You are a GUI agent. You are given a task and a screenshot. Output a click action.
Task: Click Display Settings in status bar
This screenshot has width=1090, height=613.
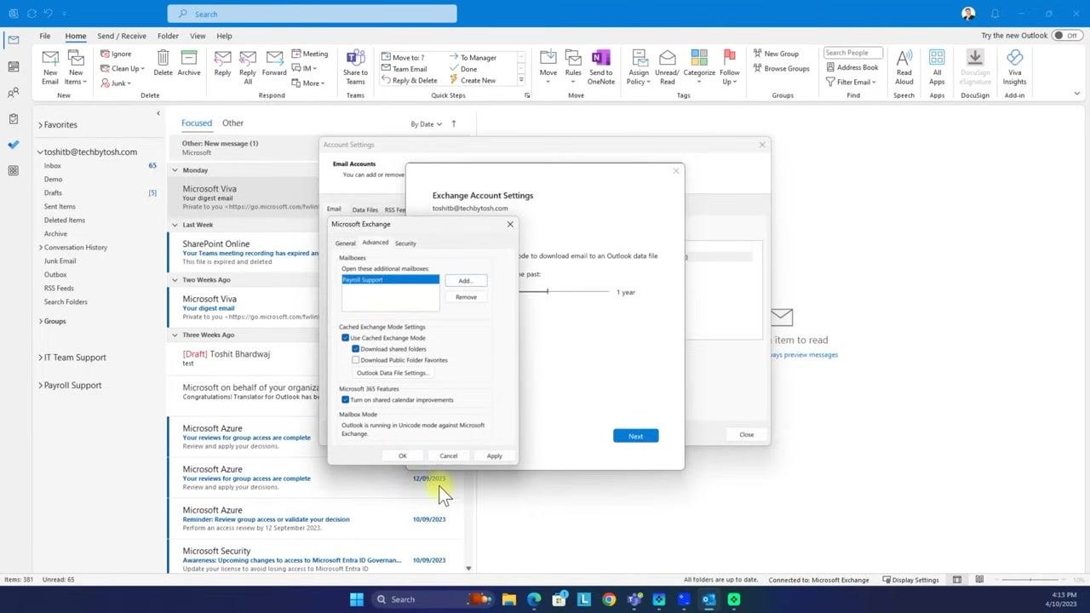pos(910,580)
